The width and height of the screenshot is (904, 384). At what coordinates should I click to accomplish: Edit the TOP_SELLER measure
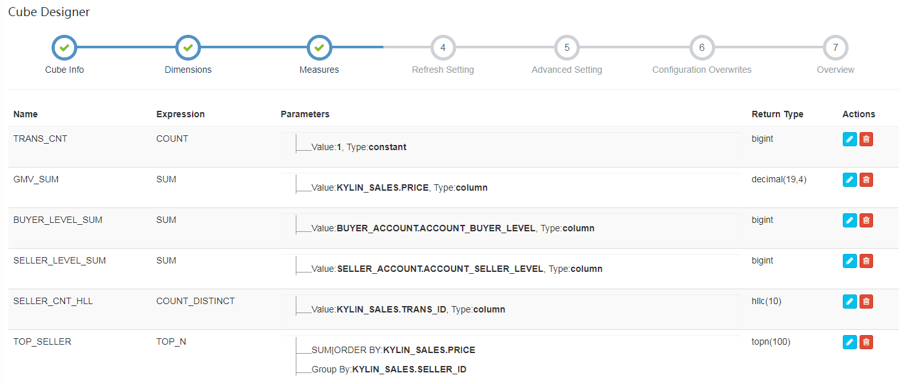(x=850, y=342)
